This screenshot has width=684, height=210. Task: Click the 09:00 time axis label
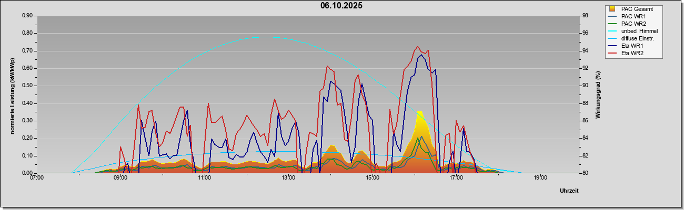click(120, 178)
